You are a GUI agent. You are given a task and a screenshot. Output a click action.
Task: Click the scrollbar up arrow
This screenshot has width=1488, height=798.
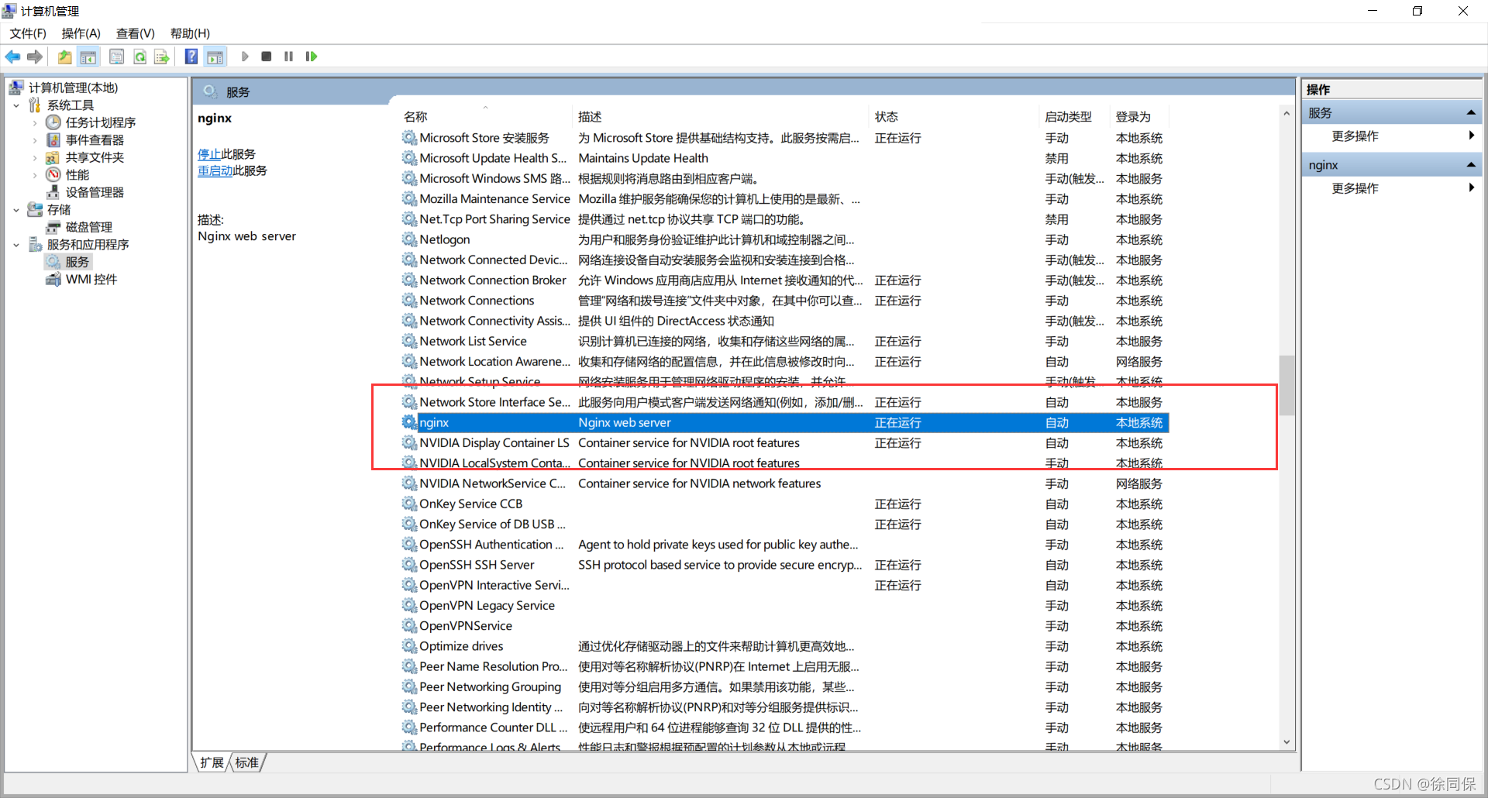coord(1286,113)
